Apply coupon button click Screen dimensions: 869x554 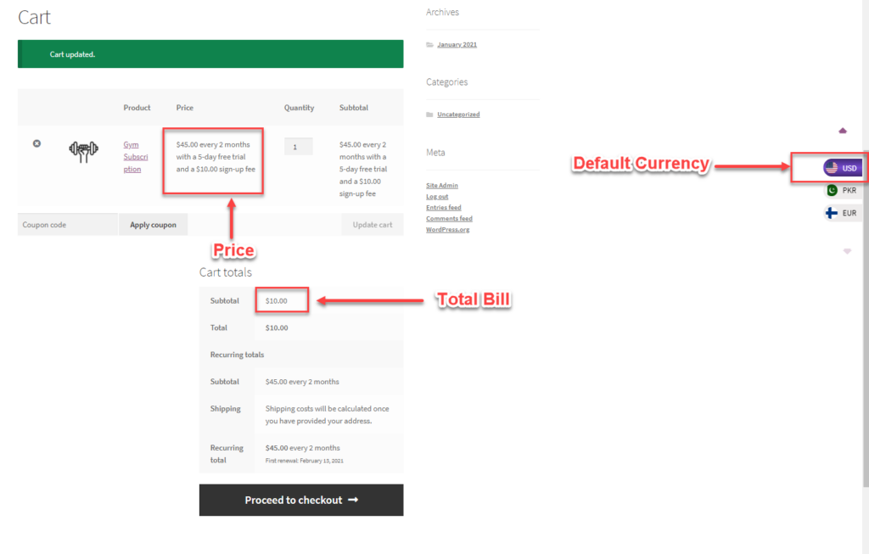(153, 224)
